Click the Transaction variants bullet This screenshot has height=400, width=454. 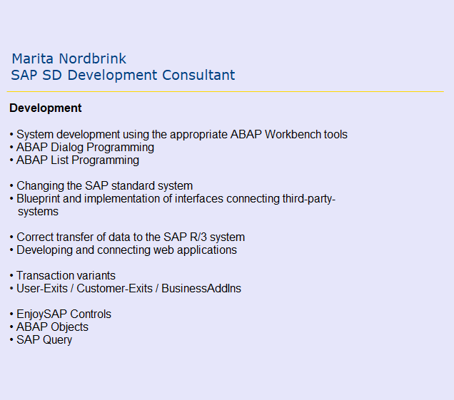[x=66, y=275]
